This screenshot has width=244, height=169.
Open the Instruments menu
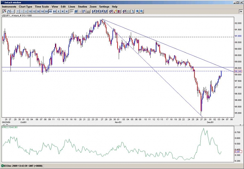click(9, 7)
